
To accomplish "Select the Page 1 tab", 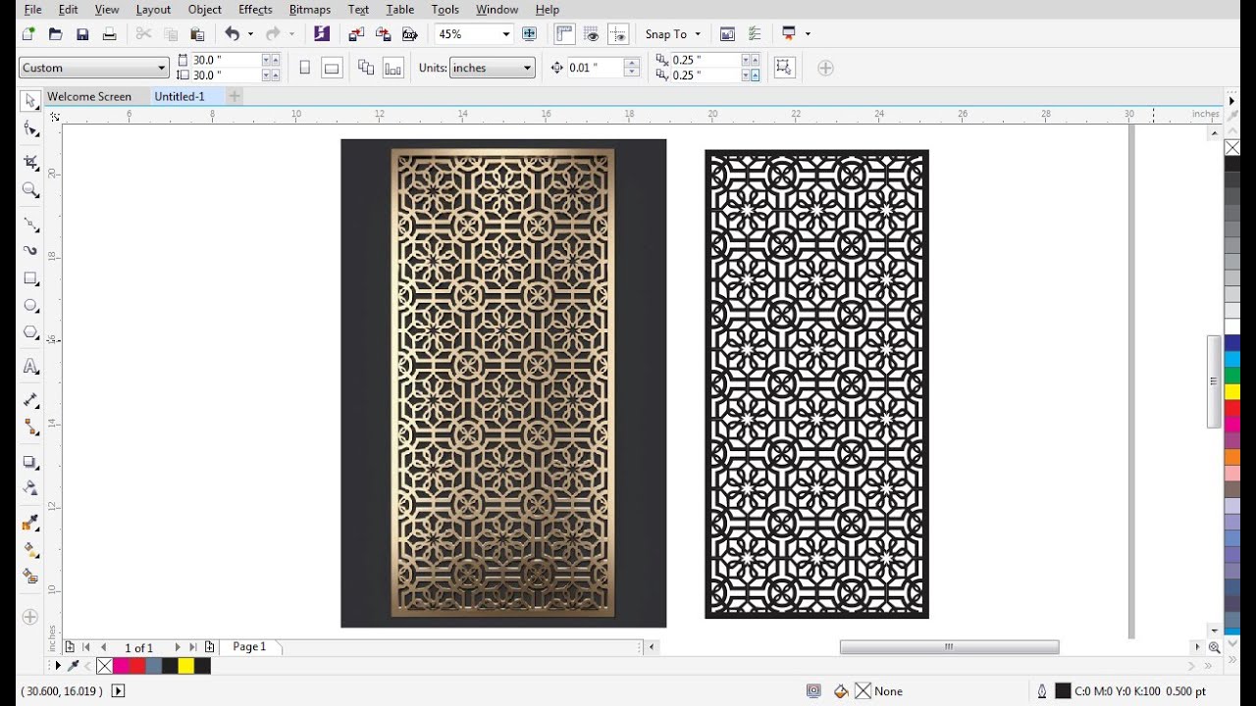I will (249, 647).
